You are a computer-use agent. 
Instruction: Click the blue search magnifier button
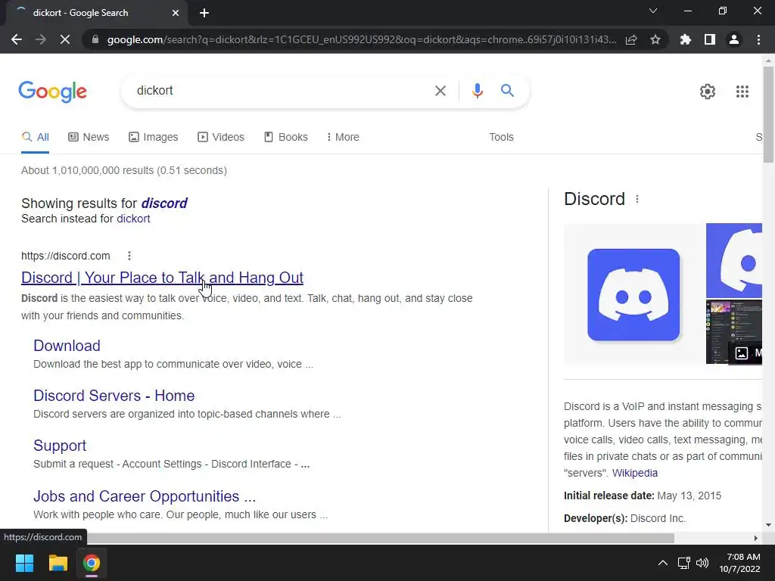pos(507,91)
